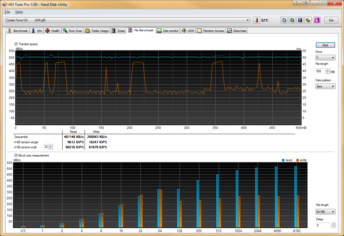This screenshot has width=344, height=236.
Task: Click the purple down-arrow icon
Action: click(317, 20)
